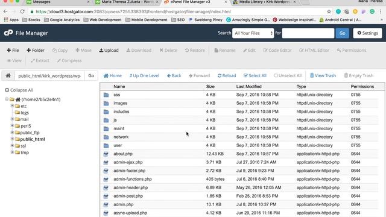Click Empty Trash
This screenshot has width=386, height=217.
(x=359, y=75)
